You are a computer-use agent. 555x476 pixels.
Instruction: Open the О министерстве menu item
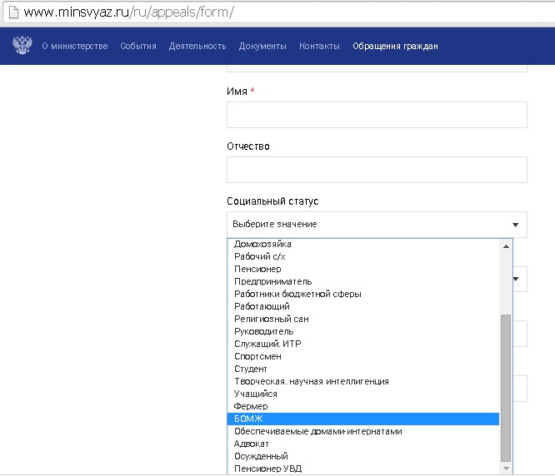click(x=75, y=46)
